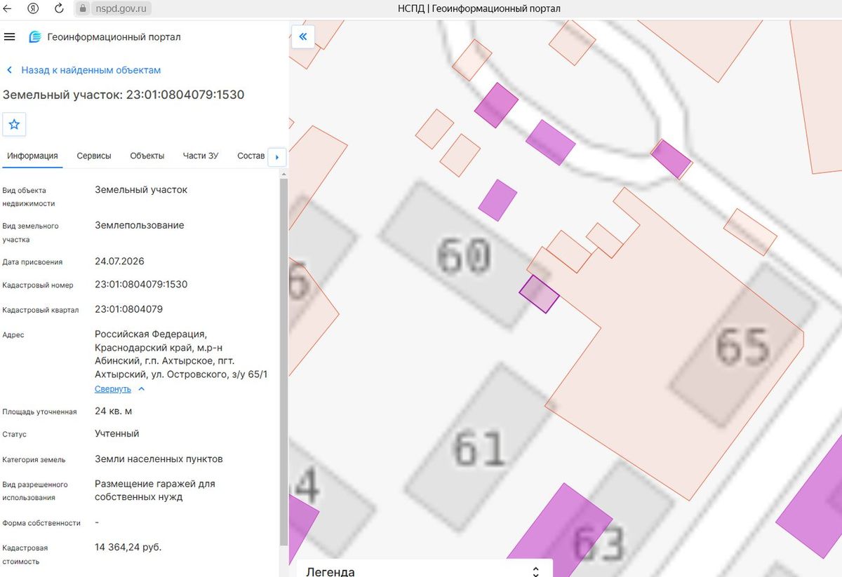Click the padlock site security icon
The image size is (842, 577).
(82, 8)
